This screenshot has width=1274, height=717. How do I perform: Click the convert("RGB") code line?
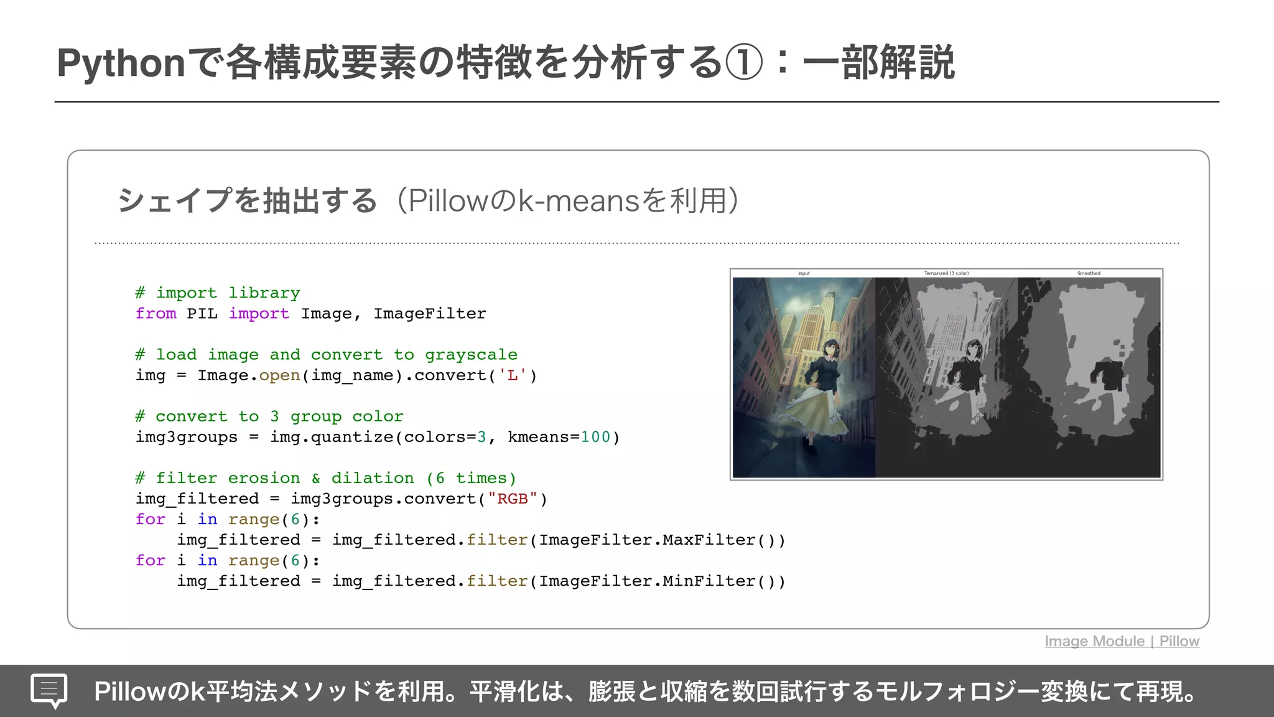(x=342, y=499)
